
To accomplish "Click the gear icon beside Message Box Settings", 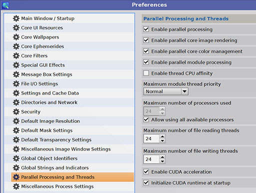I will pyautogui.click(x=16, y=74).
